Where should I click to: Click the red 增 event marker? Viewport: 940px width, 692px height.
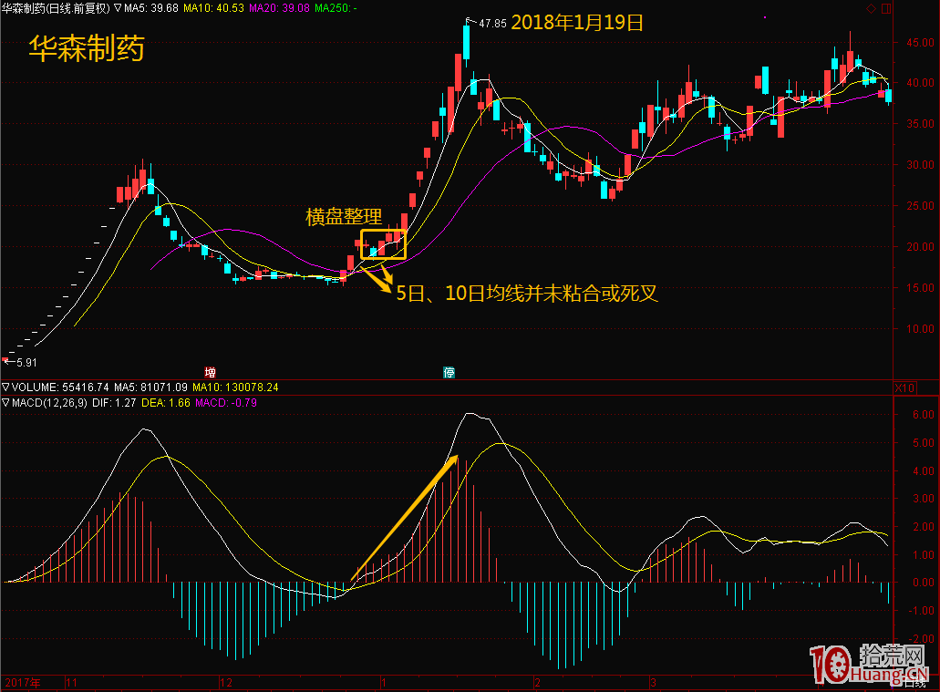210,372
